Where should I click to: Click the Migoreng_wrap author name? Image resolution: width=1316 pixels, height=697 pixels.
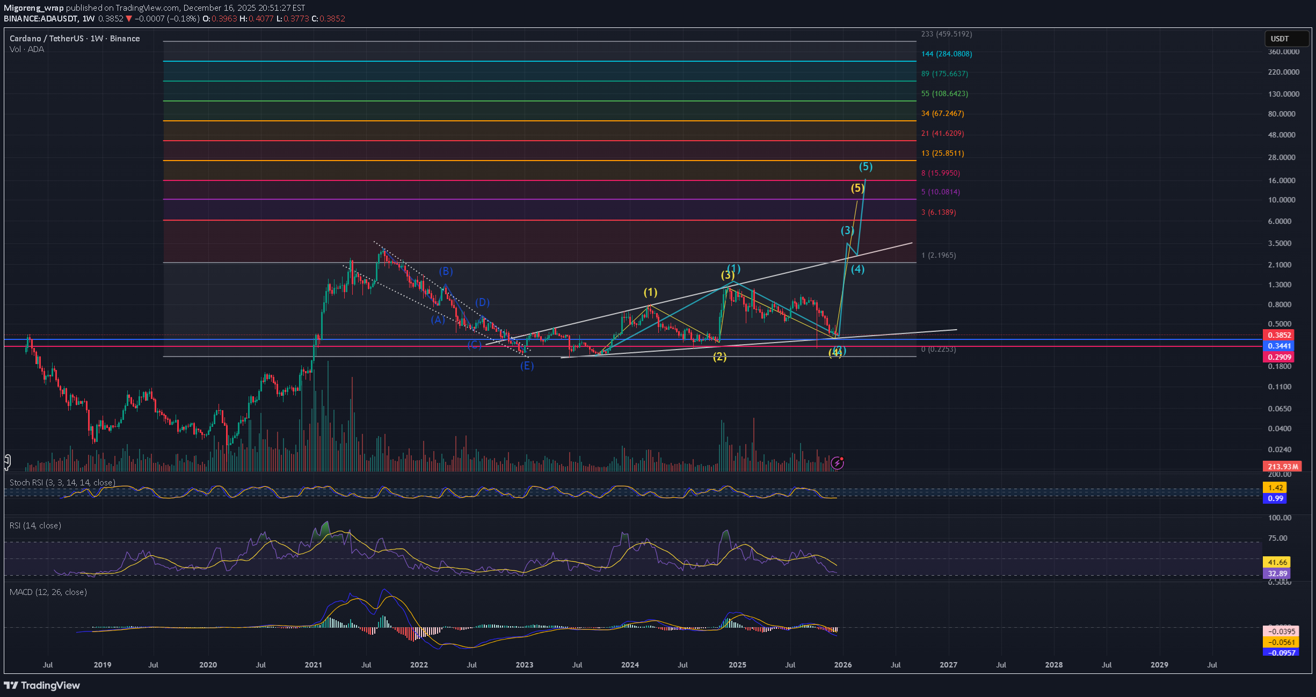[34, 8]
